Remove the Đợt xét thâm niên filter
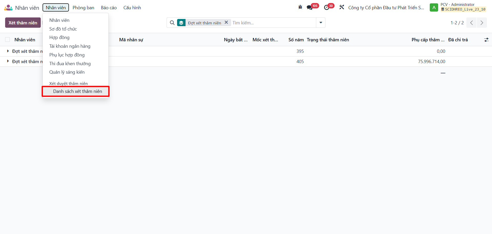Image resolution: width=492 pixels, height=234 pixels. coord(226,23)
